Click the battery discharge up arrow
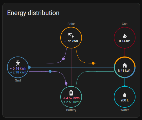Screen dimensions: 142x120 pos(64,102)
